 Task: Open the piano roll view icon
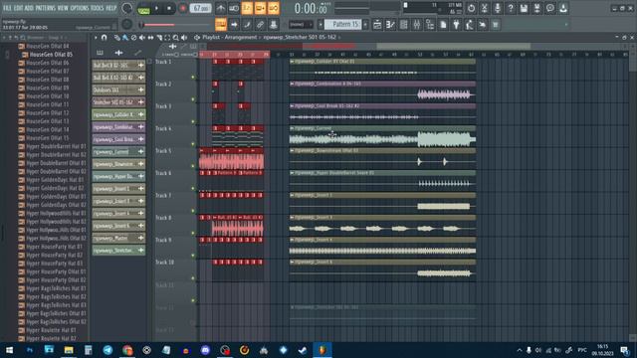[390, 25]
